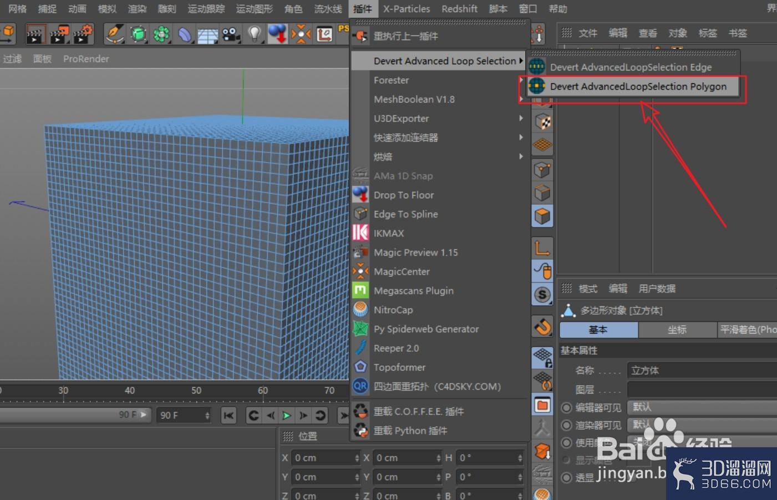The image size is (777, 500).
Task: Open the 插件 menu in menu bar
Action: point(363,9)
